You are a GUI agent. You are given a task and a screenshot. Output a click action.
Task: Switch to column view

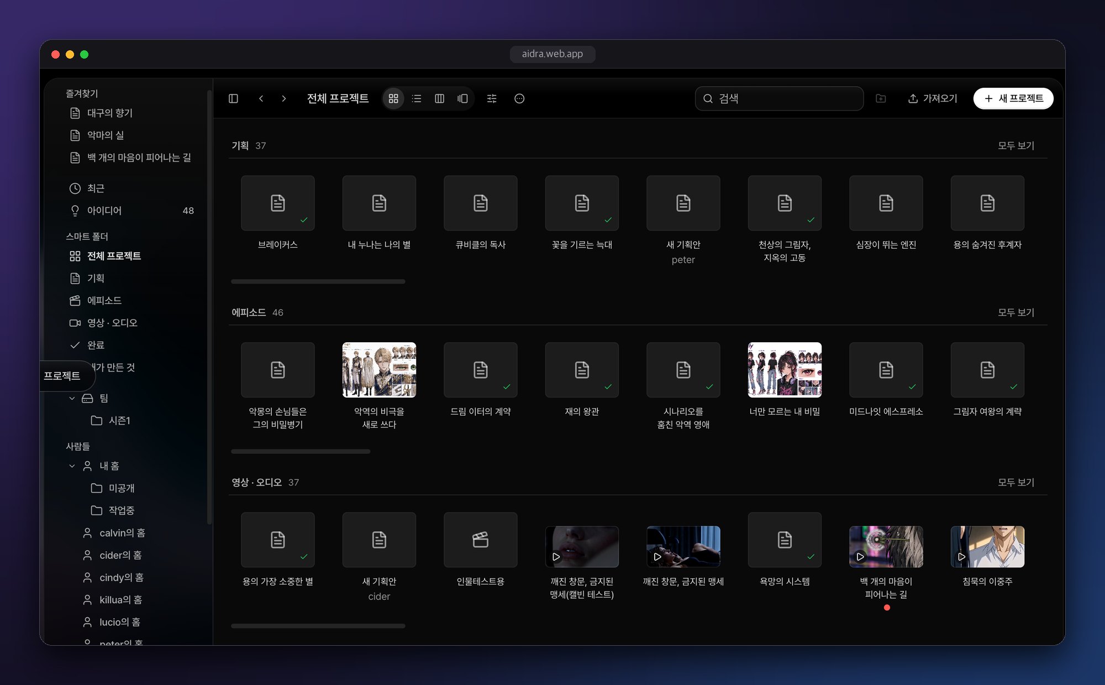440,98
